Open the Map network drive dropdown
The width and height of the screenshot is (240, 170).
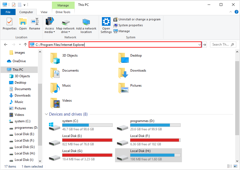pos(65,25)
